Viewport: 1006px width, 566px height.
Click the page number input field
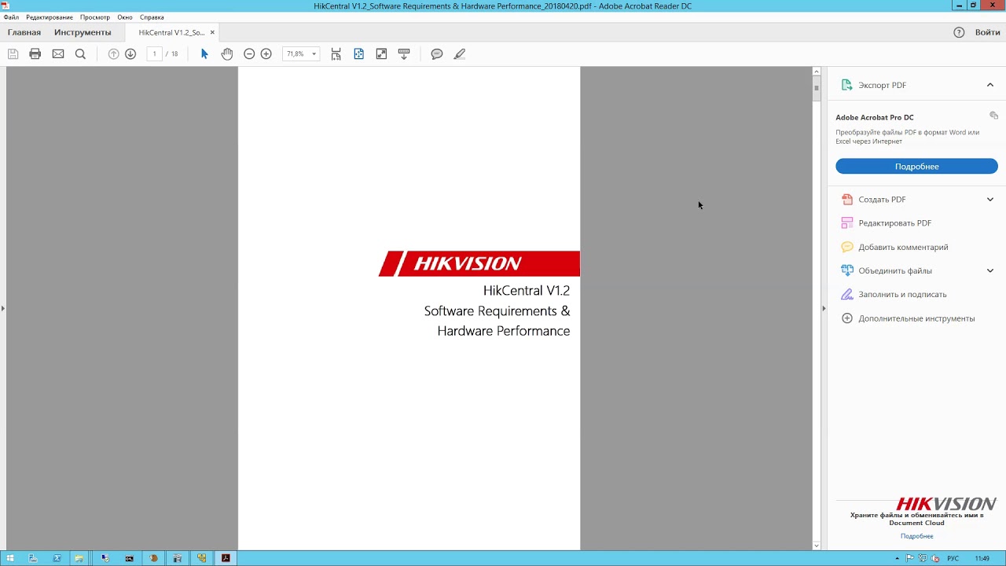pos(154,54)
